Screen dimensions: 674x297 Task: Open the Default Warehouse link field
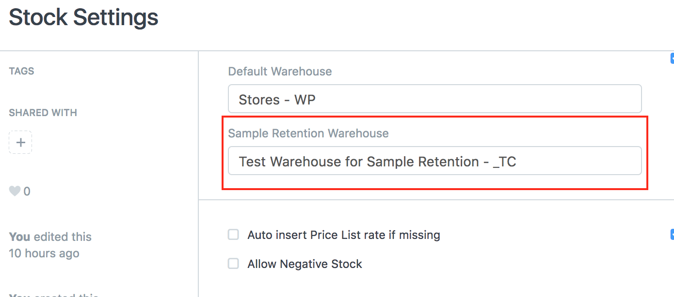click(x=434, y=99)
